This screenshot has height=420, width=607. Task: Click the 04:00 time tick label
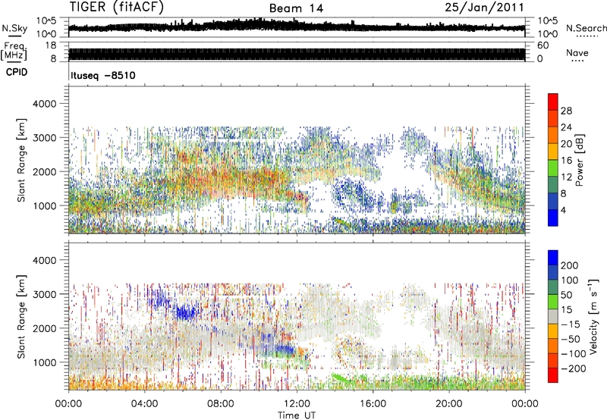[144, 404]
